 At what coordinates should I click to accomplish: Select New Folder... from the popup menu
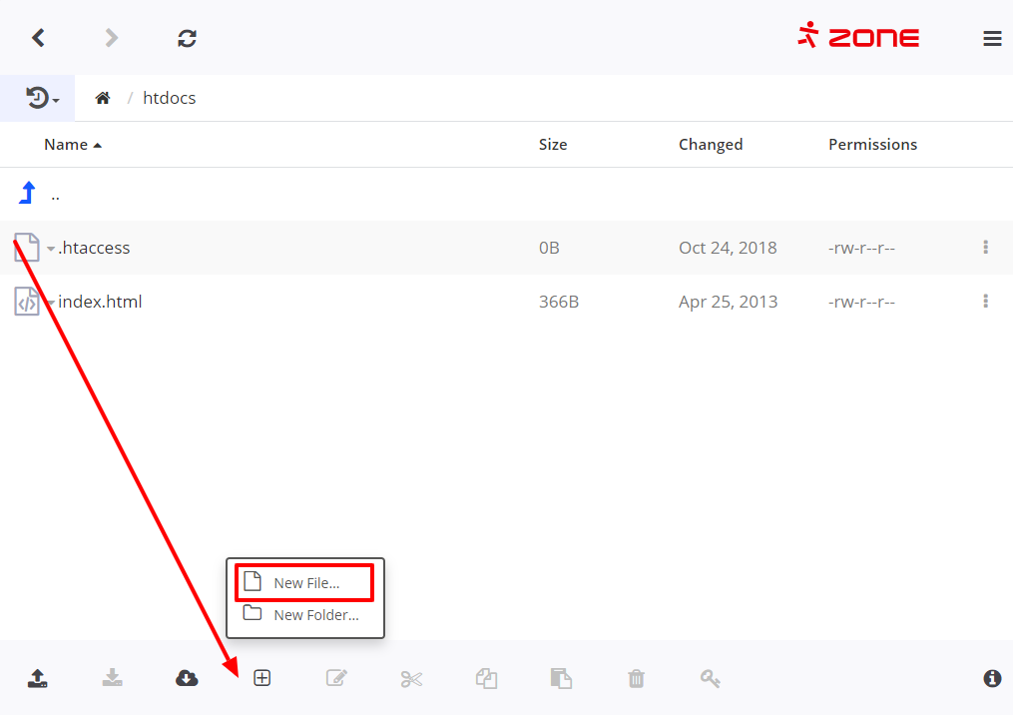pos(315,615)
